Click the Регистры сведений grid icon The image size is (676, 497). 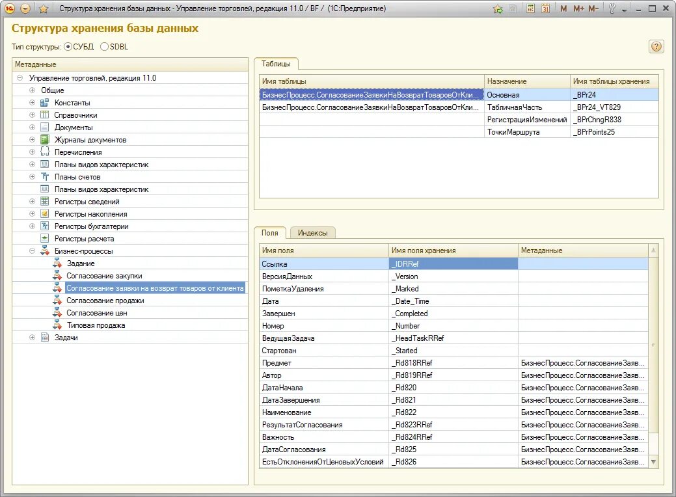point(44,201)
